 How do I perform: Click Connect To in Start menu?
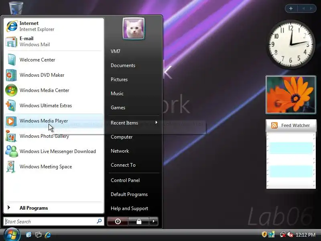click(x=123, y=165)
